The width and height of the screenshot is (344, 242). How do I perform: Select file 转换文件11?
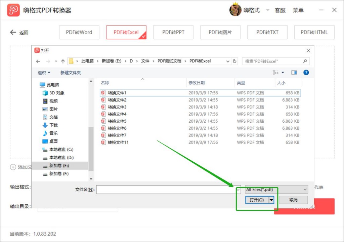click(x=200, y=142)
